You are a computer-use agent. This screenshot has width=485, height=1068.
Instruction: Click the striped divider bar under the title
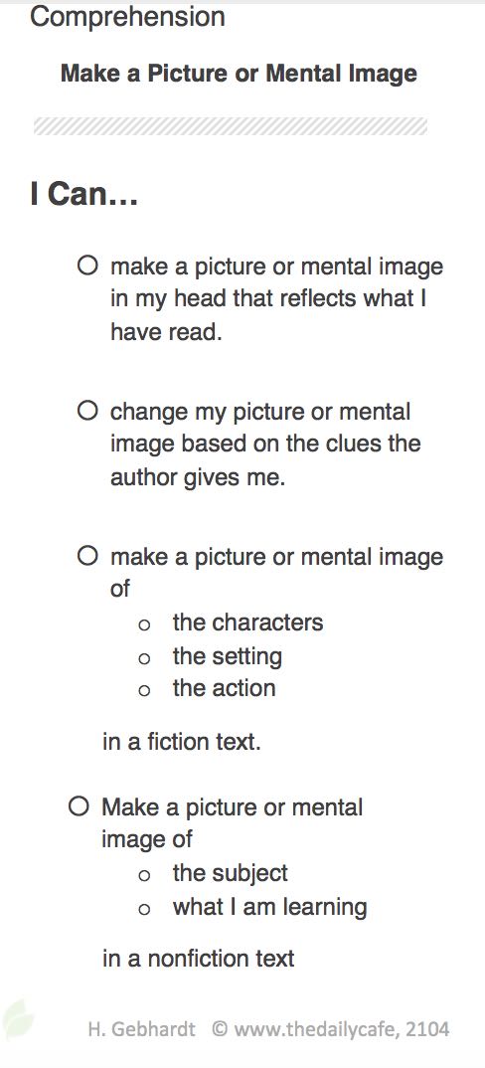tap(231, 126)
